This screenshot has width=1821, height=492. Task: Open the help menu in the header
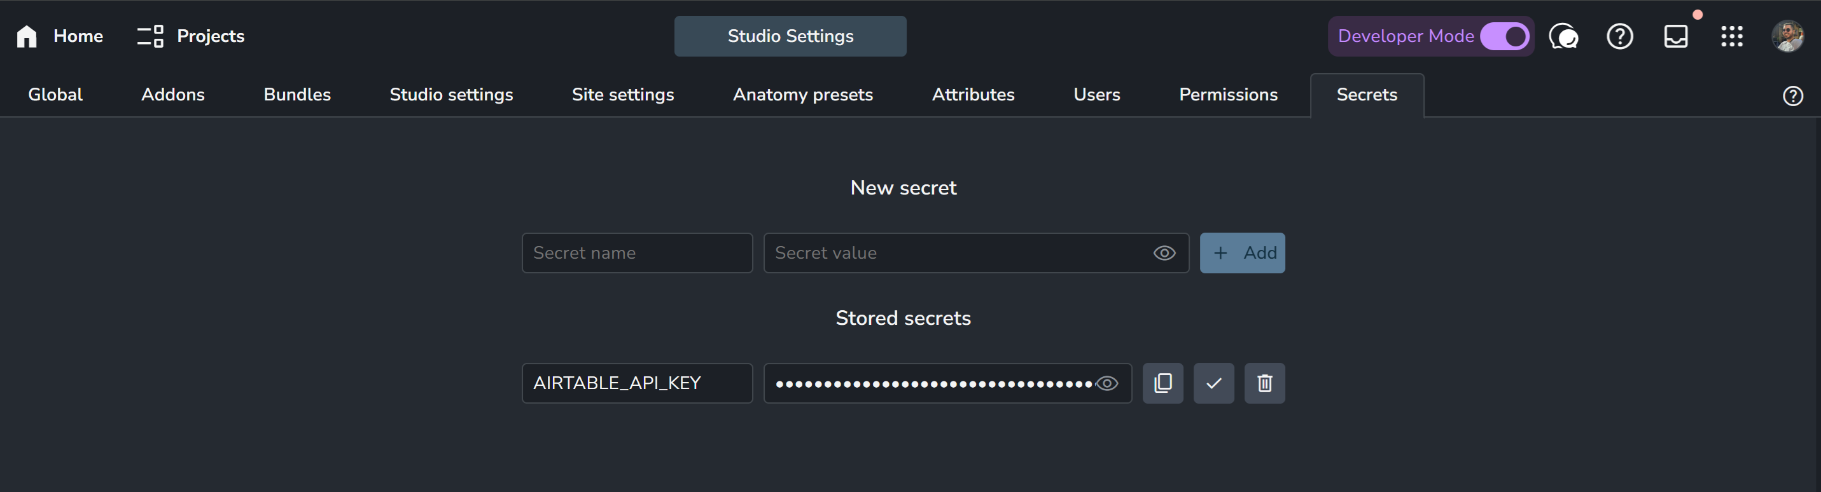[1619, 36]
